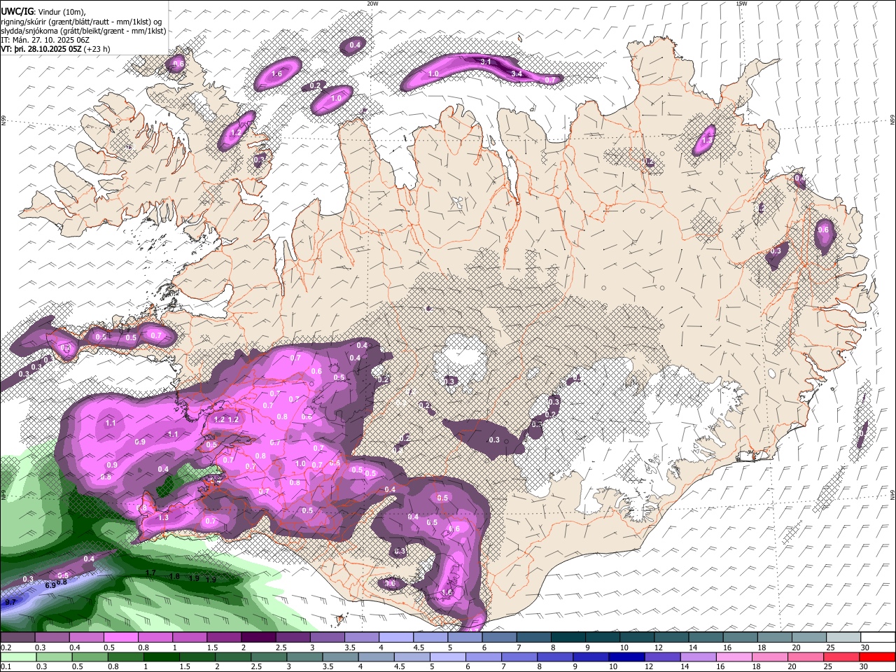The width and height of the screenshot is (896, 672).
Task: Click the '3.4' snowfall value in the northern band
Action: (517, 73)
